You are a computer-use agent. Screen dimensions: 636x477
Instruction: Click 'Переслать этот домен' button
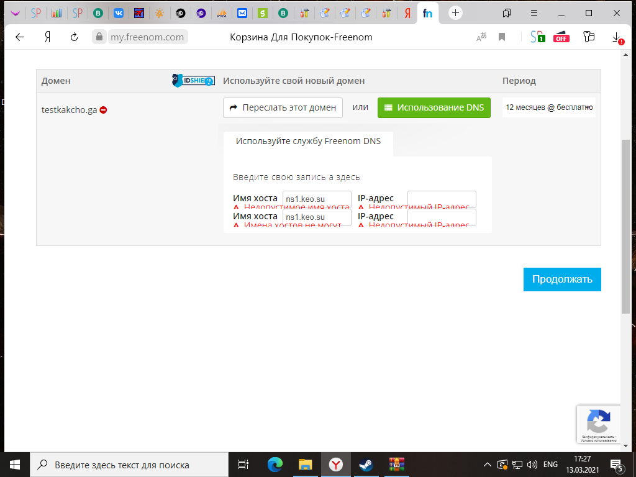coord(283,107)
